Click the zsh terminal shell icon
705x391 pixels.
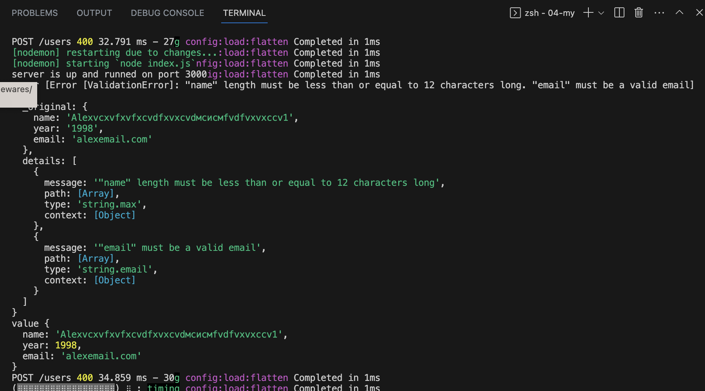515,13
